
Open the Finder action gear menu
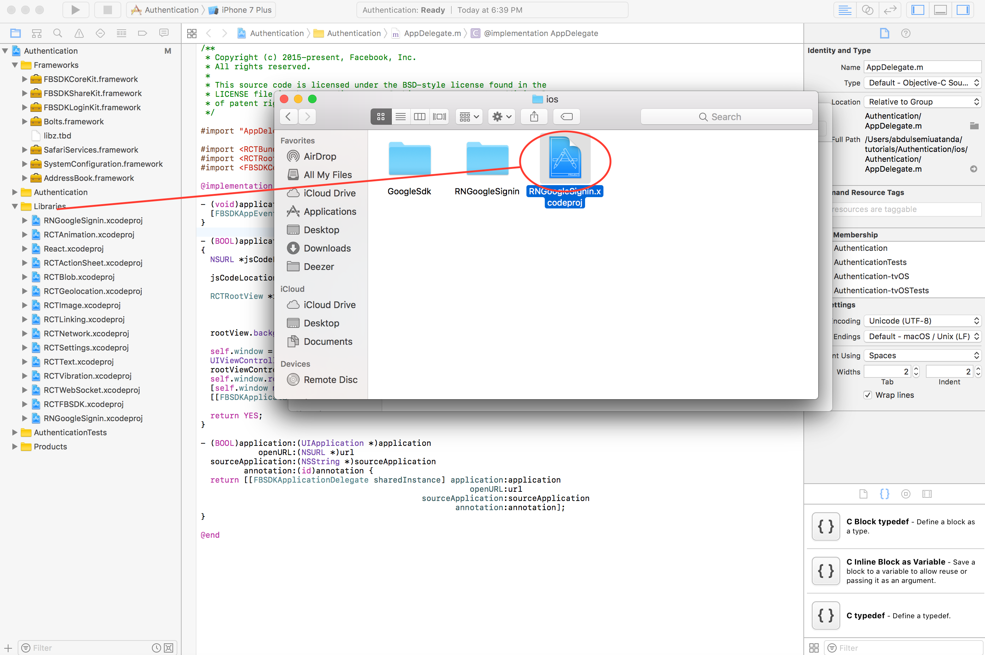pyautogui.click(x=501, y=117)
